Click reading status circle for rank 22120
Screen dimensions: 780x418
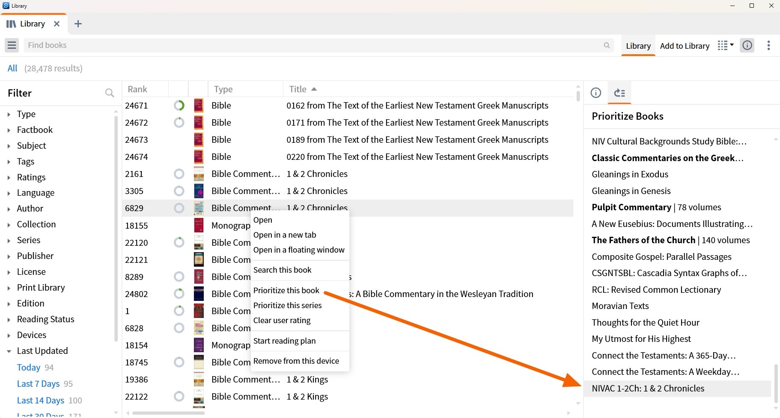179,242
